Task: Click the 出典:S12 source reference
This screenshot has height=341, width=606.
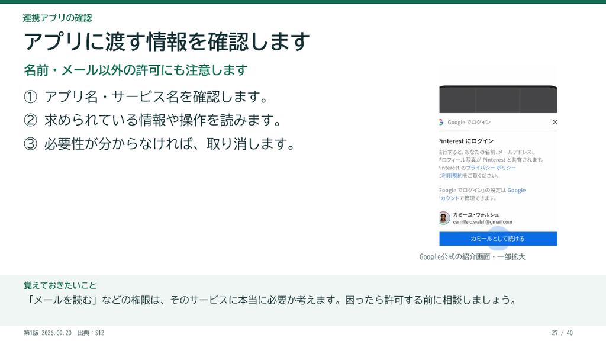Action: pyautogui.click(x=91, y=333)
